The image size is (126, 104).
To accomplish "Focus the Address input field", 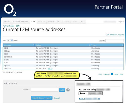I will pos(44,90).
